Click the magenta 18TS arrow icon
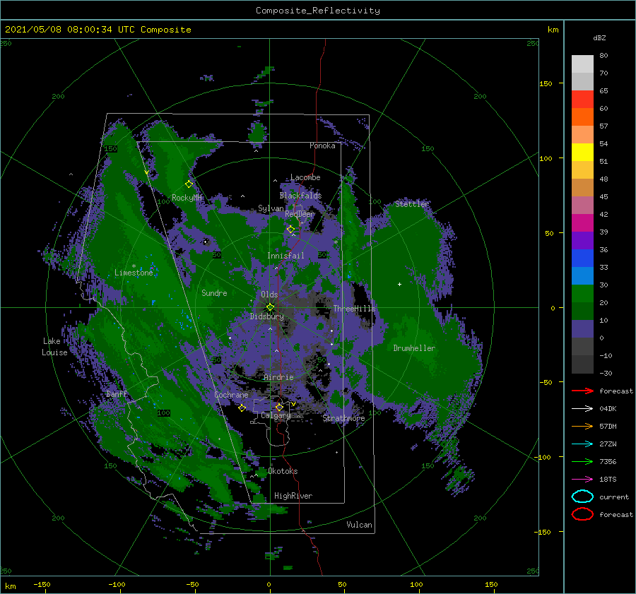The image size is (636, 594). tap(582, 480)
